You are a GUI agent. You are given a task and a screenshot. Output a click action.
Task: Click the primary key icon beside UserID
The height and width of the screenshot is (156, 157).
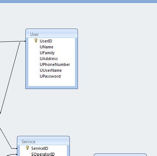36,41
